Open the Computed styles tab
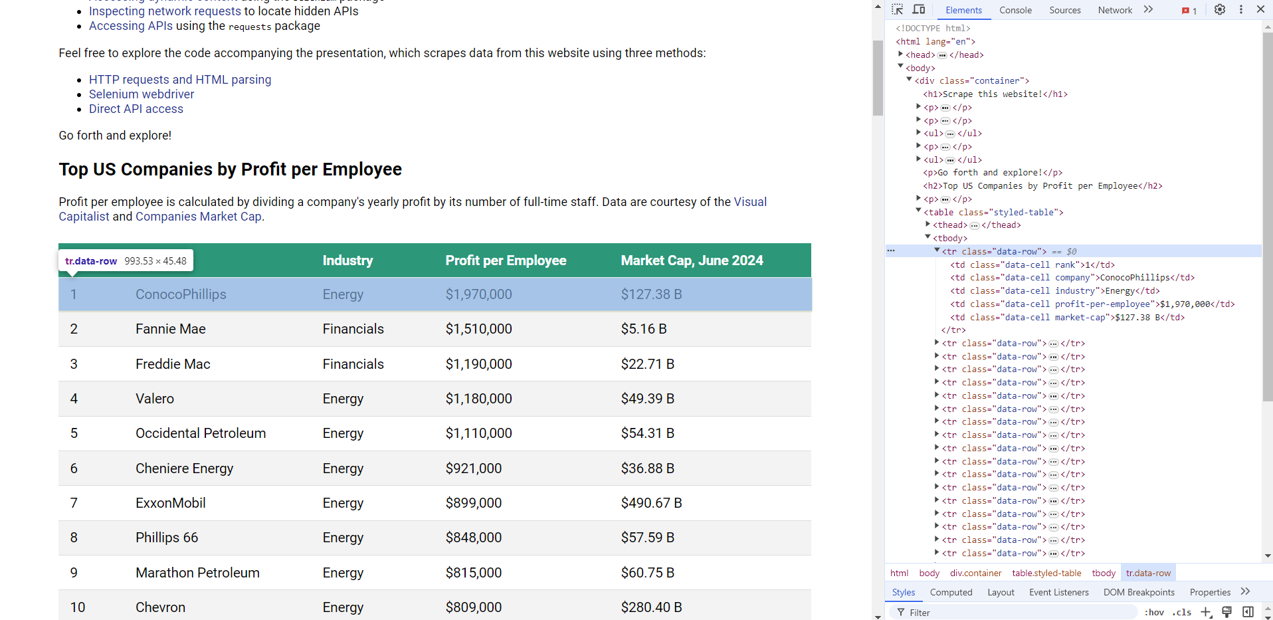The width and height of the screenshot is (1273, 620). (x=951, y=592)
